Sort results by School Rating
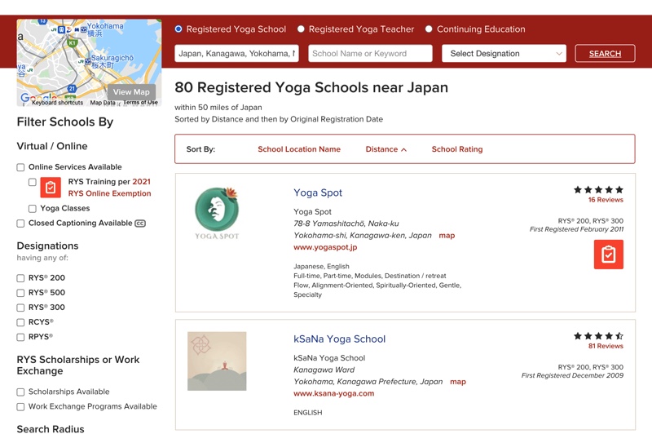 pyautogui.click(x=456, y=149)
